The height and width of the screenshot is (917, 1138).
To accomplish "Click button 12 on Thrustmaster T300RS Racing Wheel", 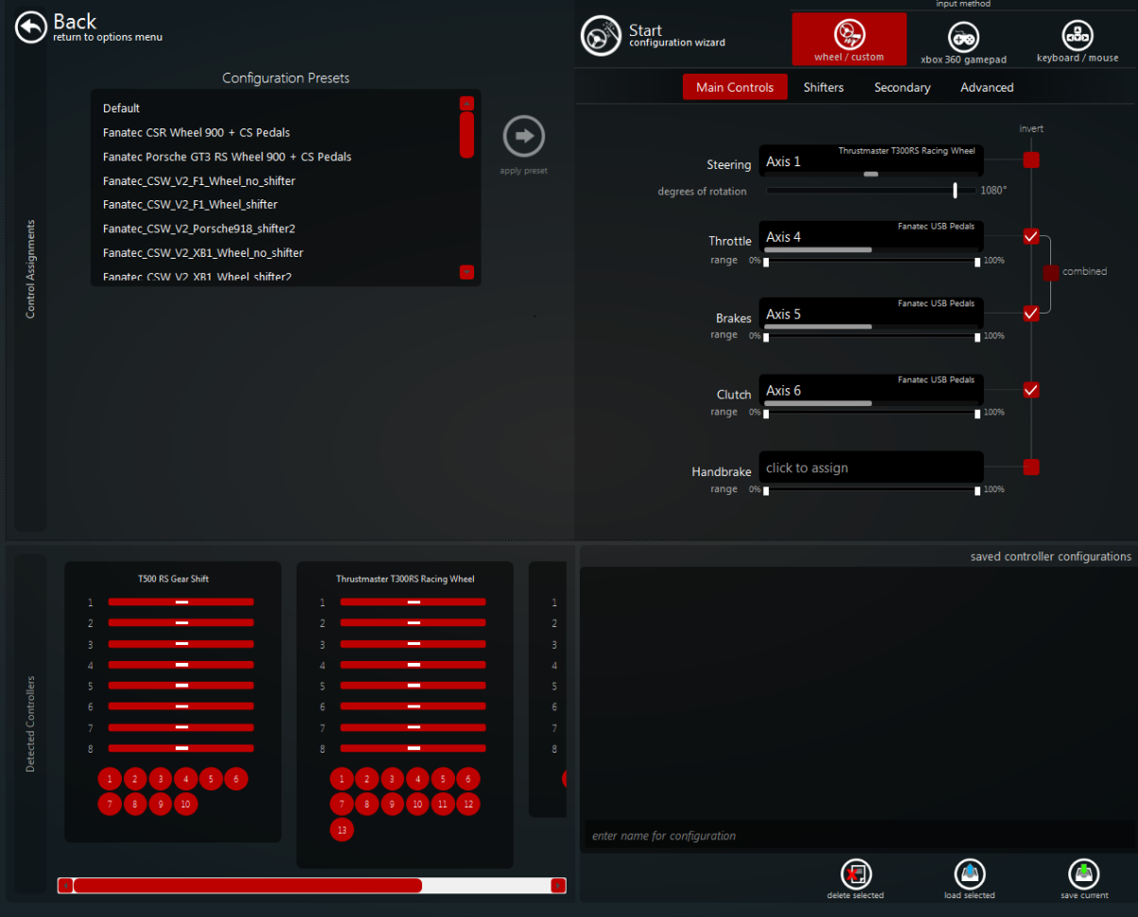I will [x=468, y=805].
